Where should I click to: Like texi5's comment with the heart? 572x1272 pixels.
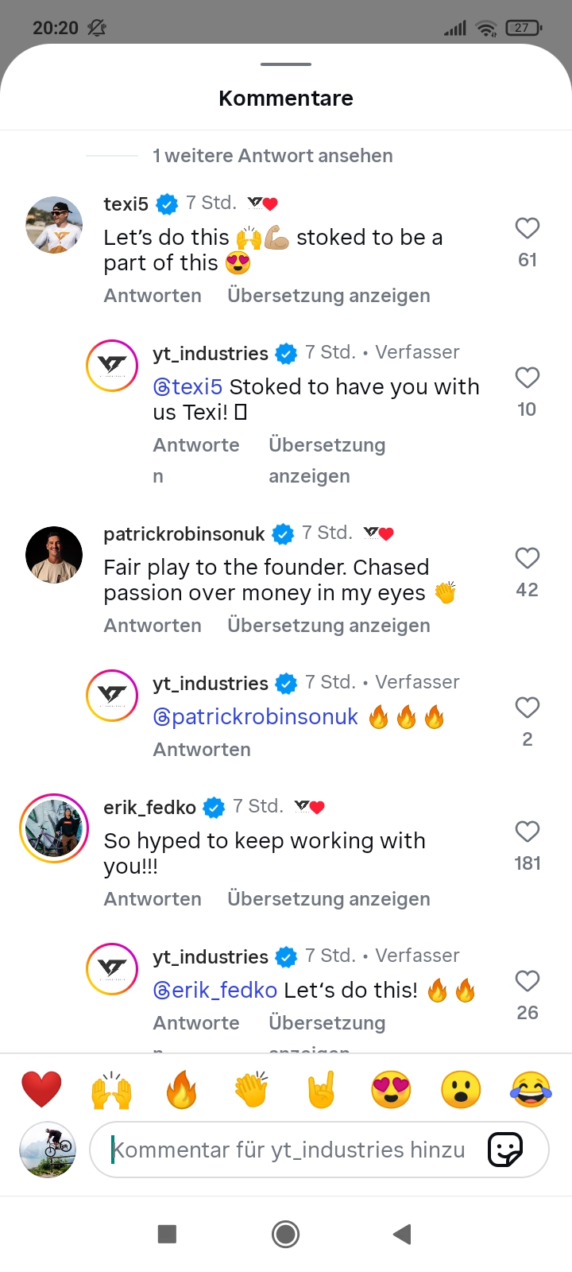point(528,229)
